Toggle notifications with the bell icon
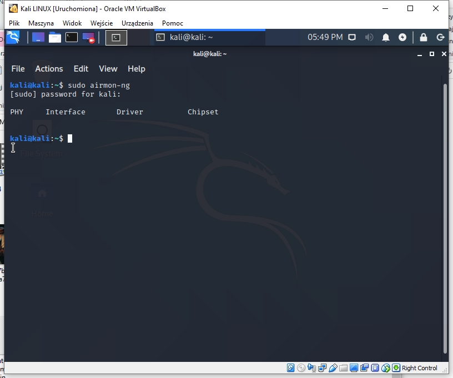The height and width of the screenshot is (378, 453). (386, 37)
